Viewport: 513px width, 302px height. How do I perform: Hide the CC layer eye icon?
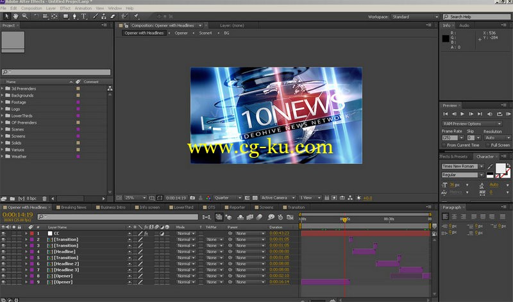point(3,233)
